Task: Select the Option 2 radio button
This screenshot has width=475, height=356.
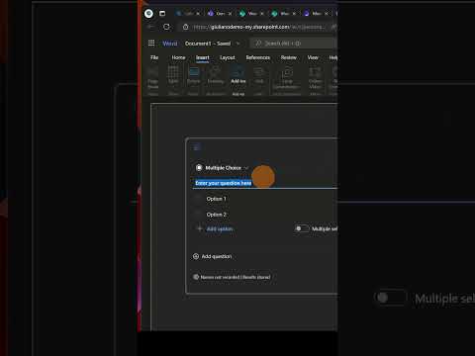Action: [x=199, y=215]
